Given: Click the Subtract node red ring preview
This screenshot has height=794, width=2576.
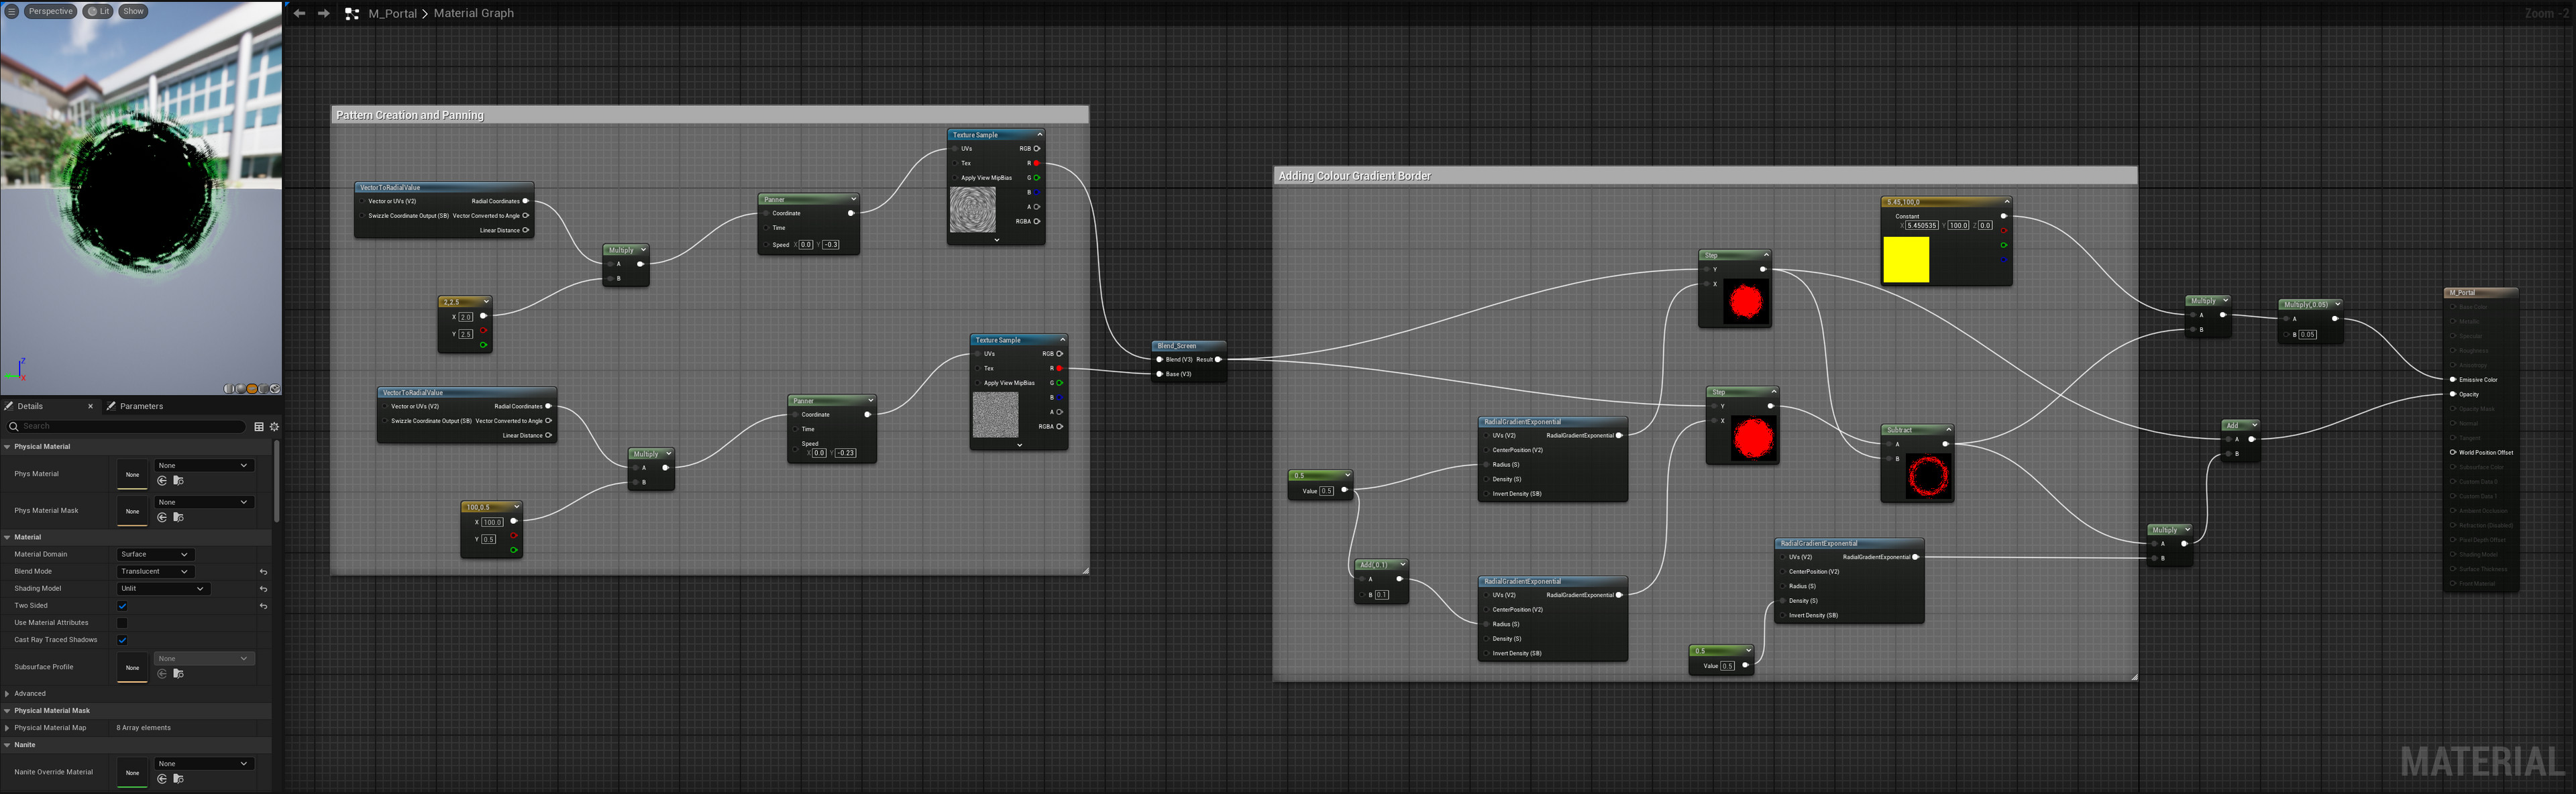Looking at the screenshot, I should point(1928,476).
